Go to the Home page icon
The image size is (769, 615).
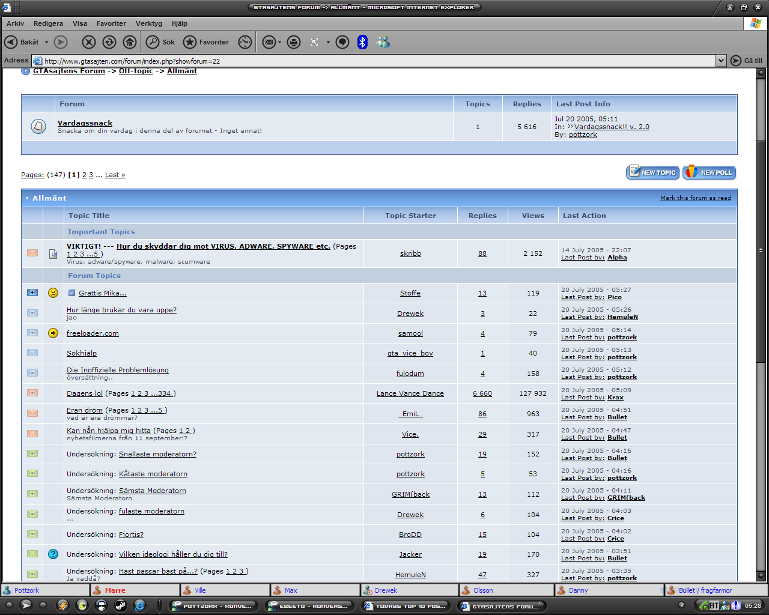pyautogui.click(x=130, y=42)
